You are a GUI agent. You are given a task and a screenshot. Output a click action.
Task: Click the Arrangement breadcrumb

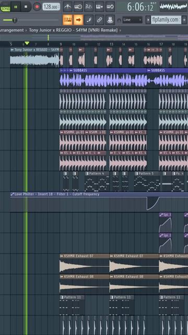tap(11, 30)
